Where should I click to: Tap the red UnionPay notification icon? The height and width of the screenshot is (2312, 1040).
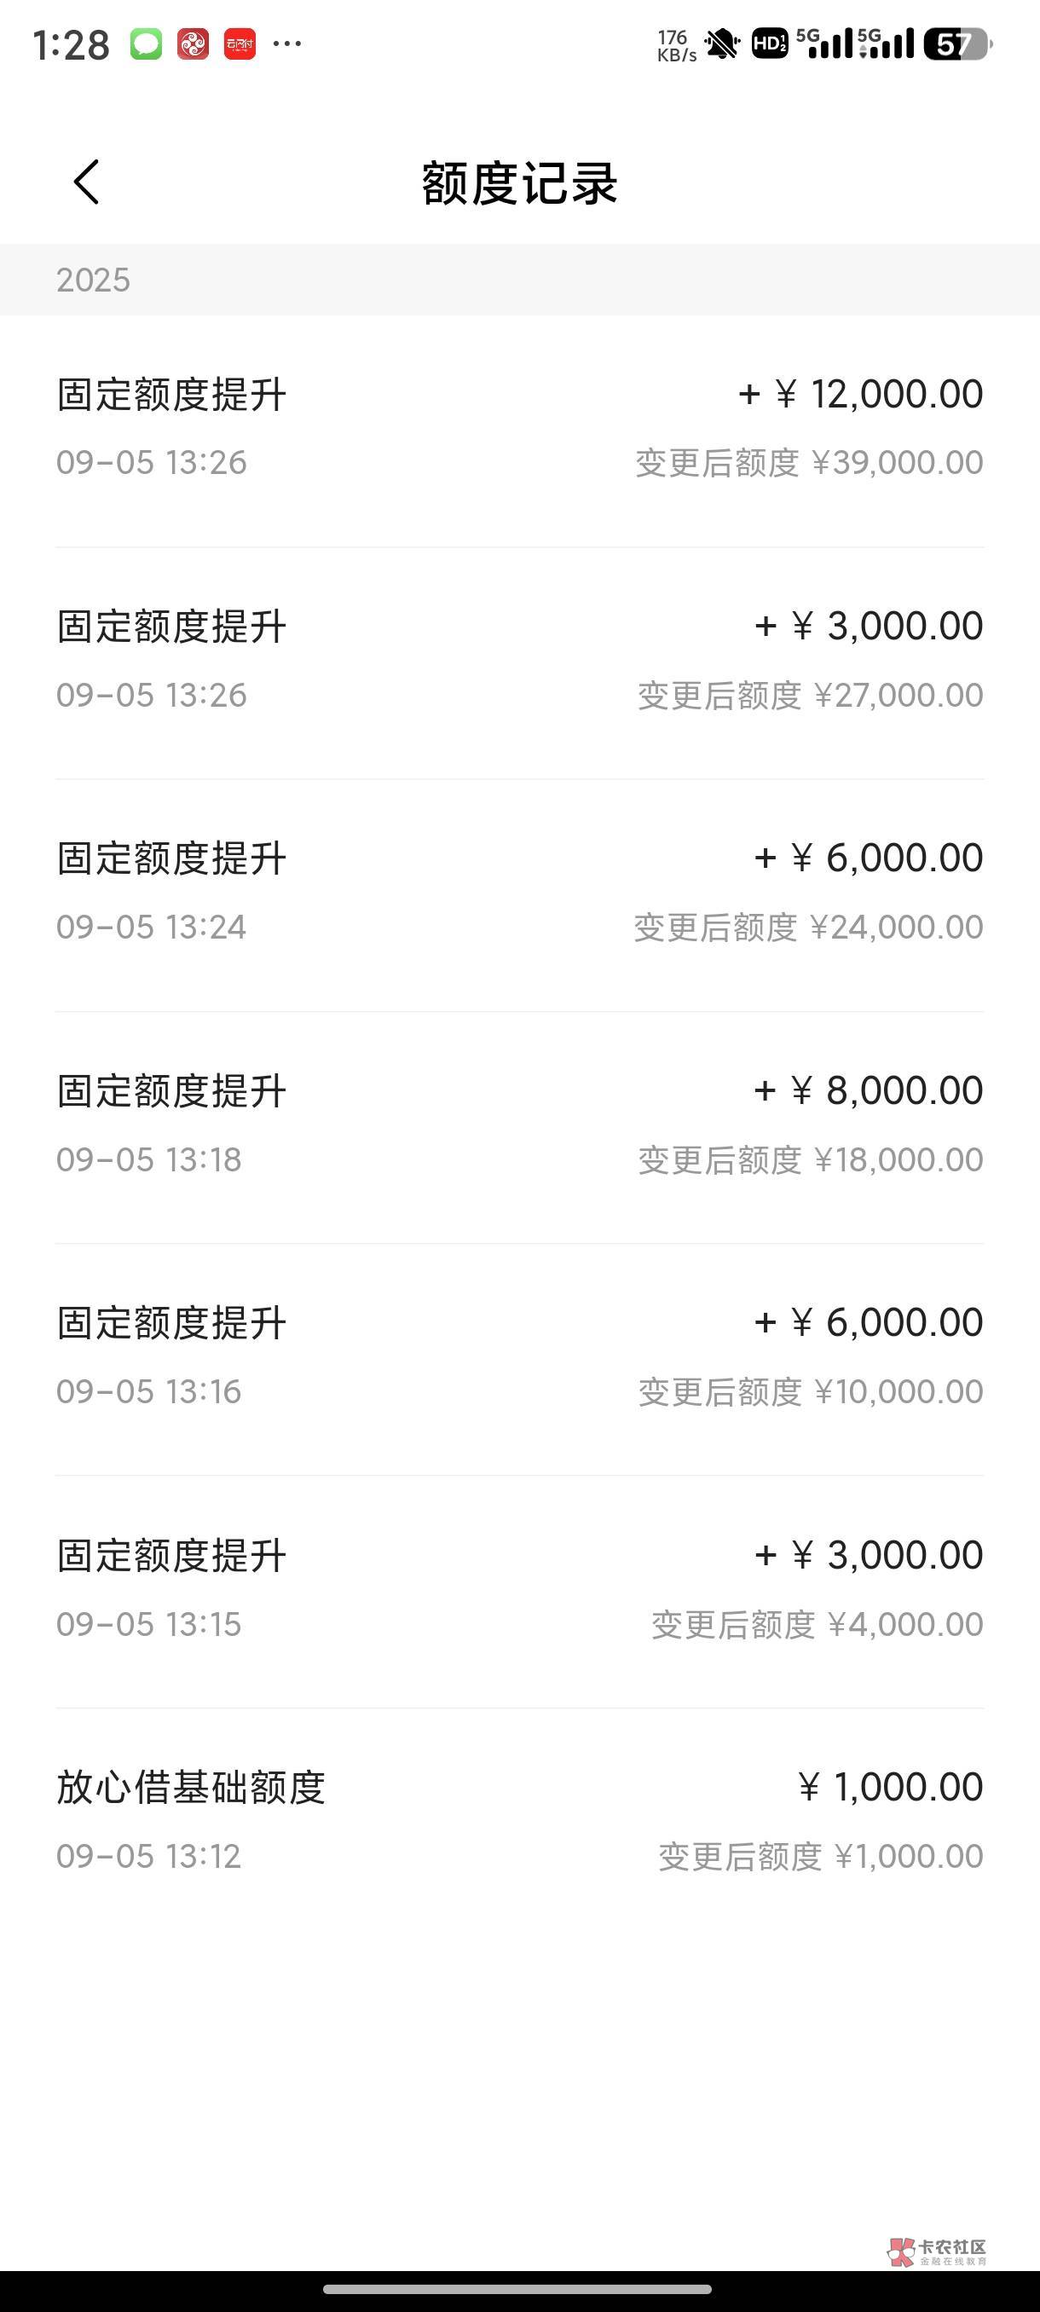pyautogui.click(x=240, y=44)
